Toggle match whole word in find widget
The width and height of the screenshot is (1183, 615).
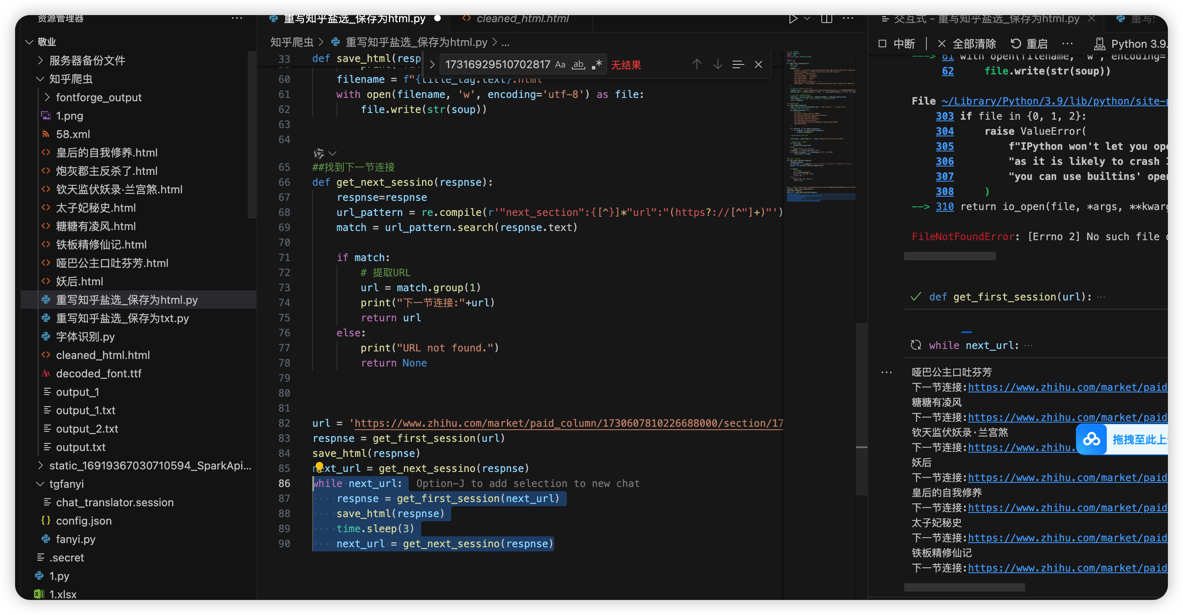(x=578, y=65)
